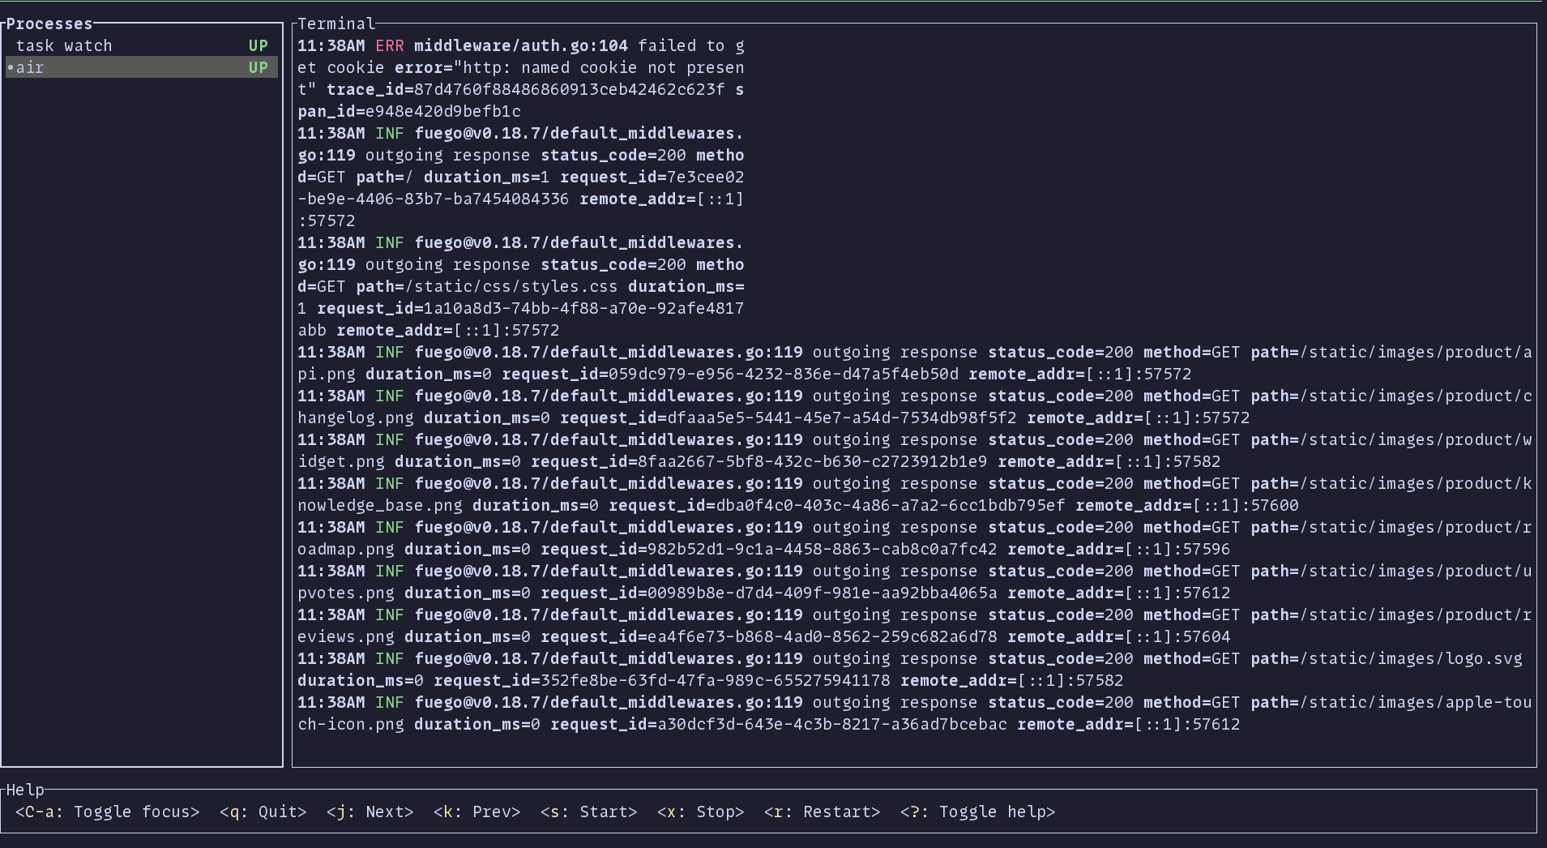Screen dimensions: 1547x848
Task: Click the UP status of air
Action: pos(258,68)
